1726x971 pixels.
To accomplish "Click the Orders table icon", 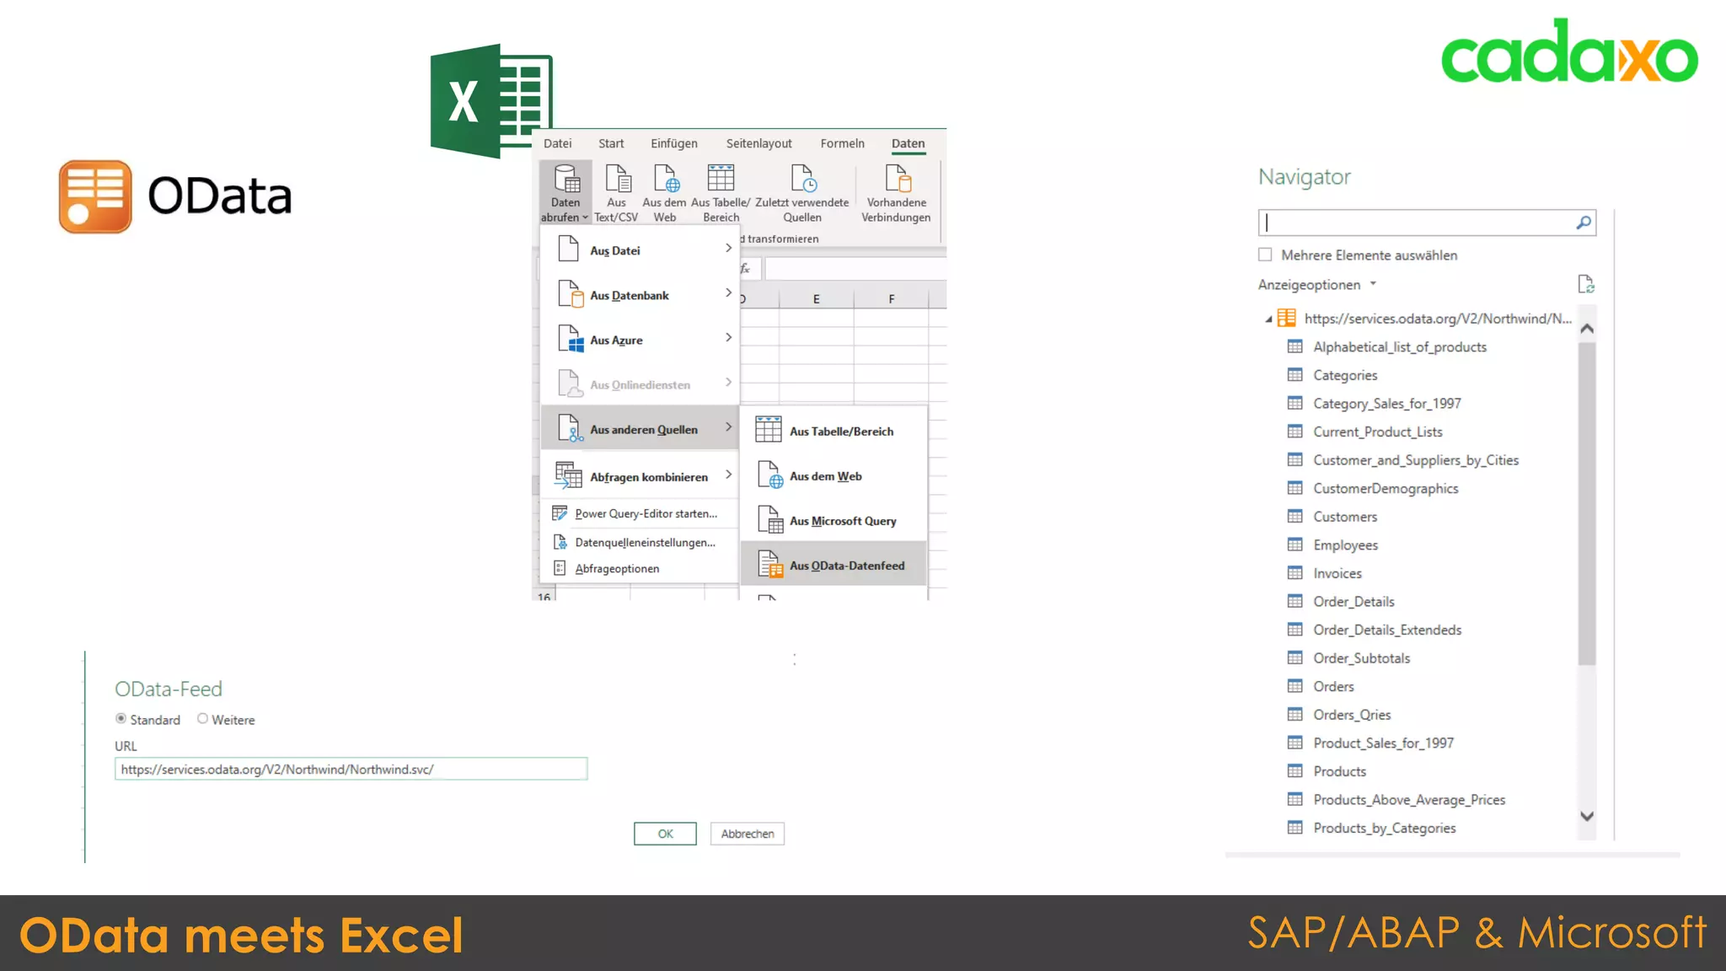I will point(1294,686).
